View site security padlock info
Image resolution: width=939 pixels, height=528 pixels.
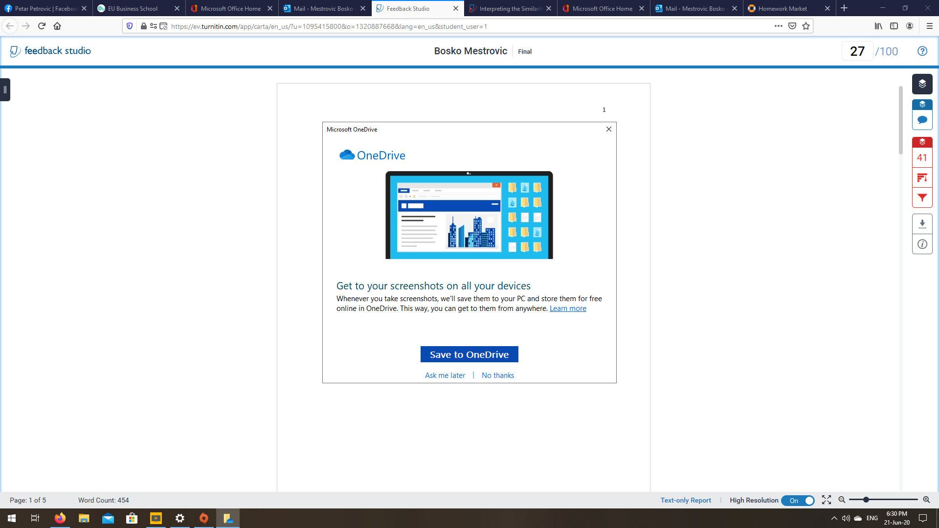[143, 26]
